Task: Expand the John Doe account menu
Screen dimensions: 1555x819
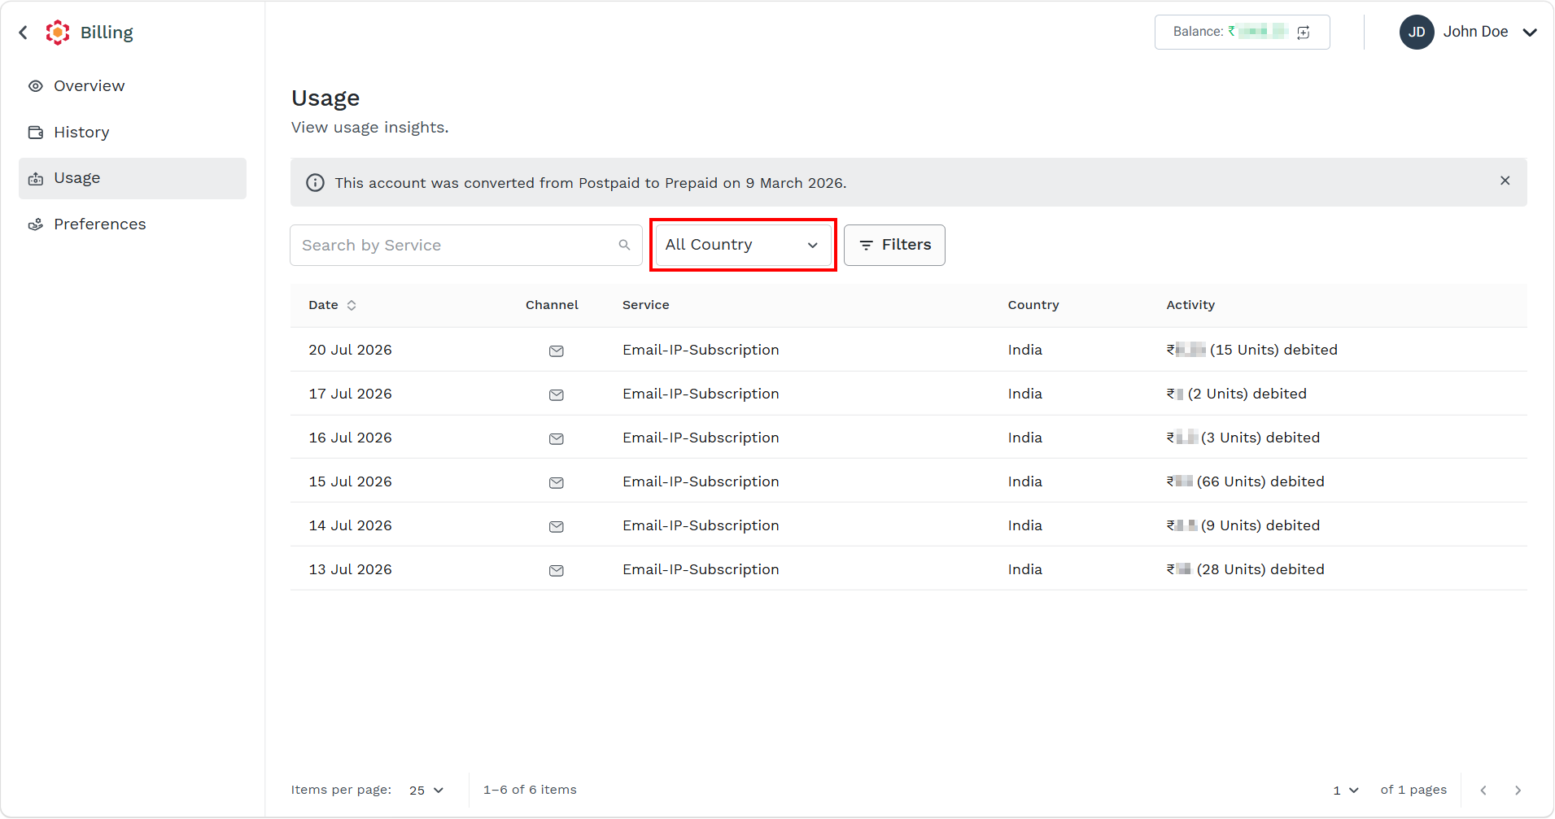Action: [x=1530, y=33]
